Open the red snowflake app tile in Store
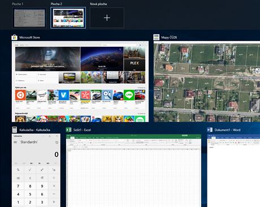The image size is (260, 207). click(85, 95)
